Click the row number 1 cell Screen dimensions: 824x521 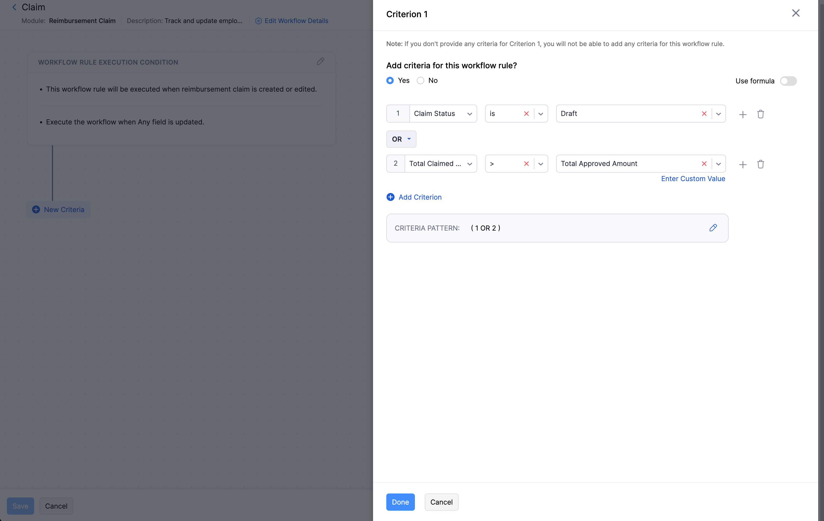[398, 114]
